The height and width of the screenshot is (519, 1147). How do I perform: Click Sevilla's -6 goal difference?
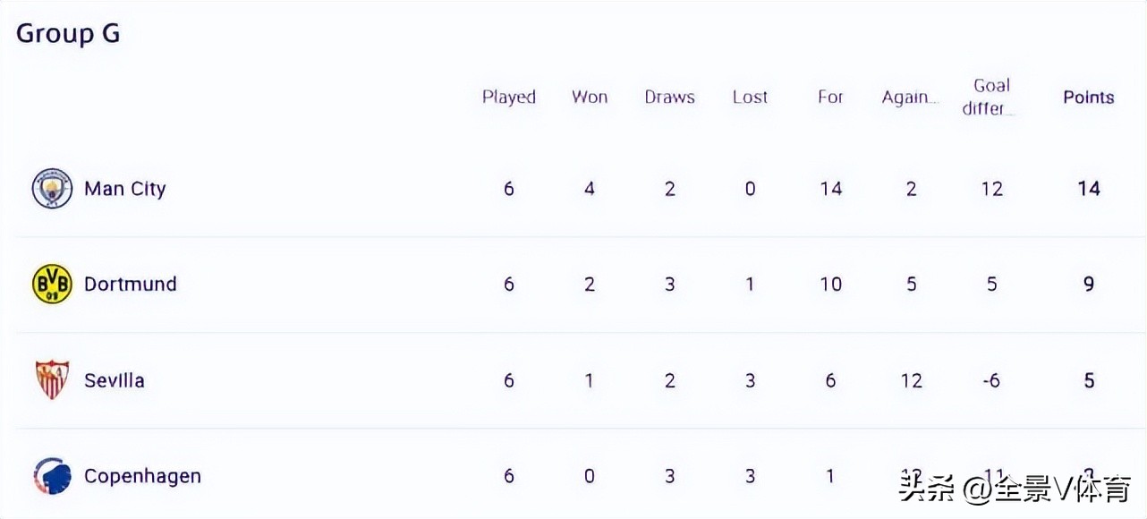click(x=990, y=380)
